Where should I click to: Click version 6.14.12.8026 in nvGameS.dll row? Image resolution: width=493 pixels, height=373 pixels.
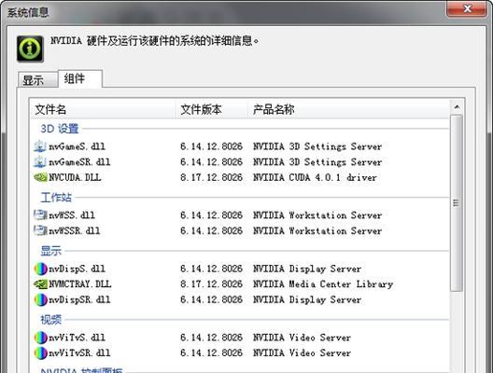pyautogui.click(x=211, y=146)
